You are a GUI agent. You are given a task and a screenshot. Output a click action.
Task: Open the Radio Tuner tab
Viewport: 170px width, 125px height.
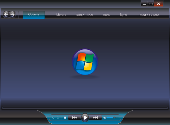tap(85, 15)
